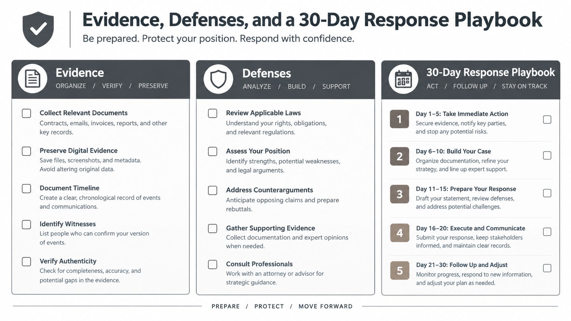Viewport: 571px width, 321px height.
Task: Click the 30-Day Playbook calendar icon
Action: pos(403,79)
